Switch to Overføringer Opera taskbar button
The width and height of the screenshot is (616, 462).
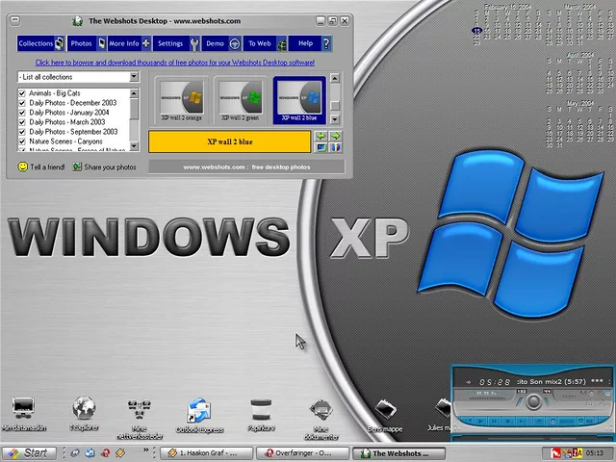click(302, 453)
